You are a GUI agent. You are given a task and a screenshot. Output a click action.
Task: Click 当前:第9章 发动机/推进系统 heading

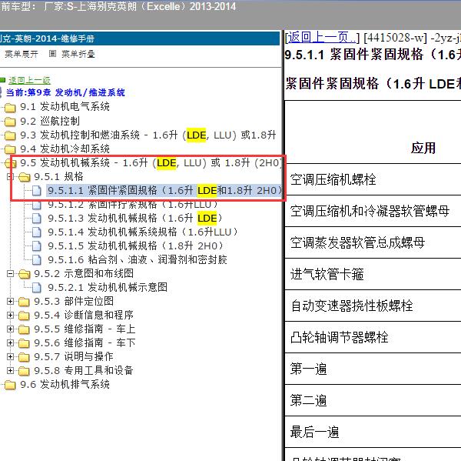(x=65, y=92)
